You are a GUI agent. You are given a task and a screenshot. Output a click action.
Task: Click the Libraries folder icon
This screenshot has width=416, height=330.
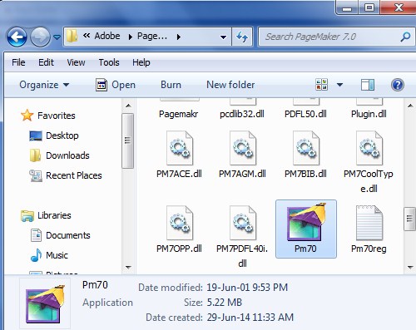pos(27,216)
